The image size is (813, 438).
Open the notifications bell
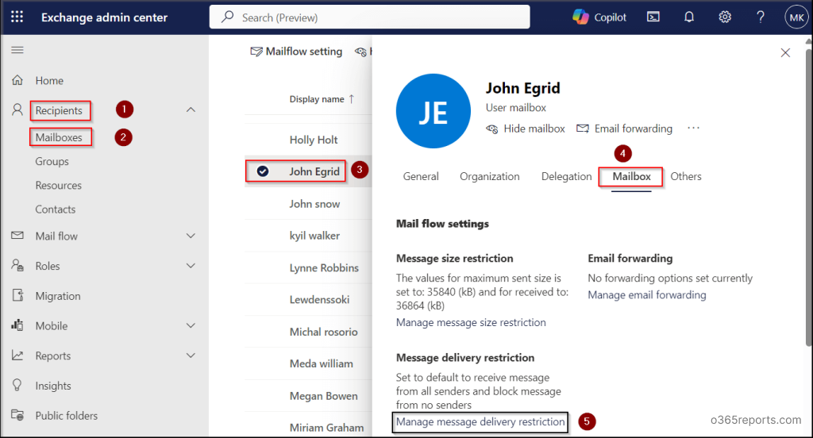pos(689,17)
